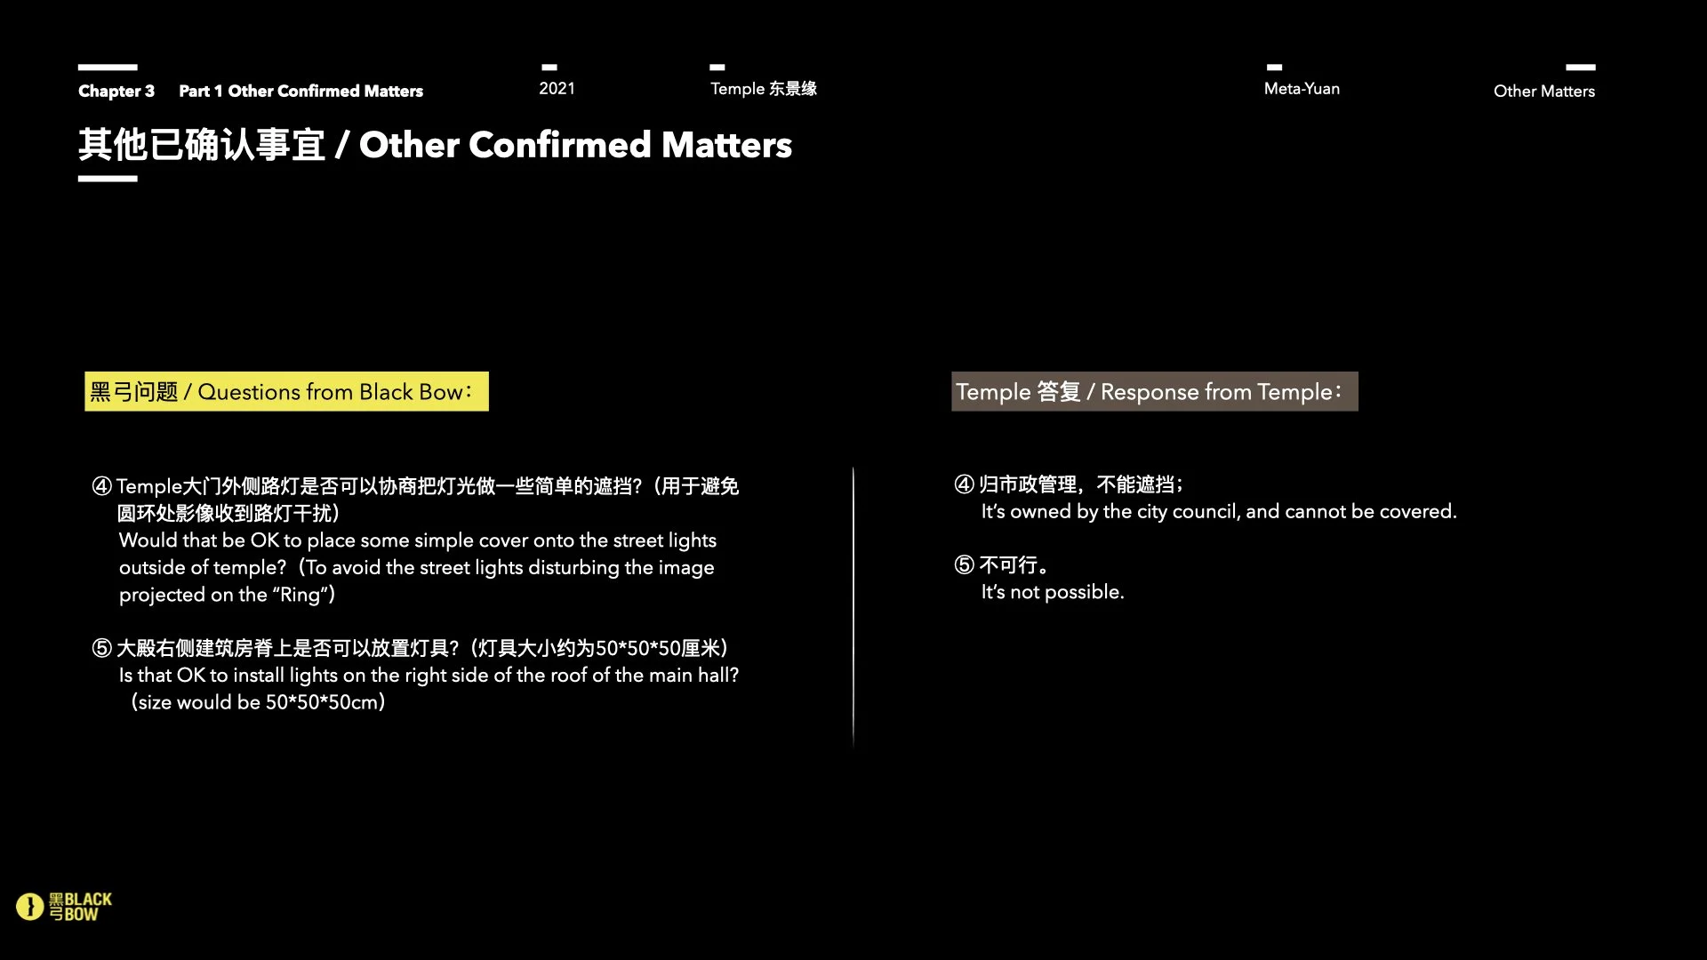Click Part 1 Other Confirmed Matters
The image size is (1707, 960).
click(301, 91)
